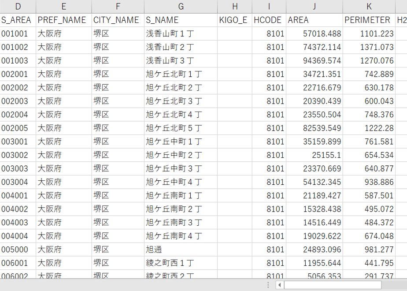Viewport: 407px width, 291px height.
Task: Select PERIMETER value 484.372
Action: (369, 223)
